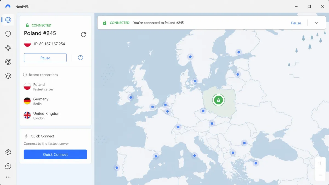Select the Latvia server dot on map
This screenshot has height=185, width=329.
[x=238, y=74]
